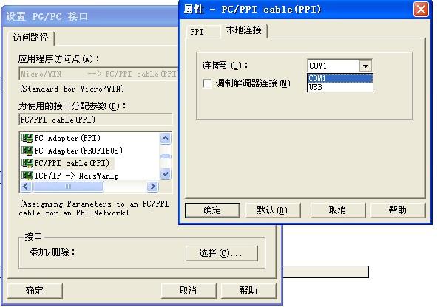Click the PC Adapter(PPI) interface icon
This screenshot has width=437, height=307.
[x=27, y=138]
